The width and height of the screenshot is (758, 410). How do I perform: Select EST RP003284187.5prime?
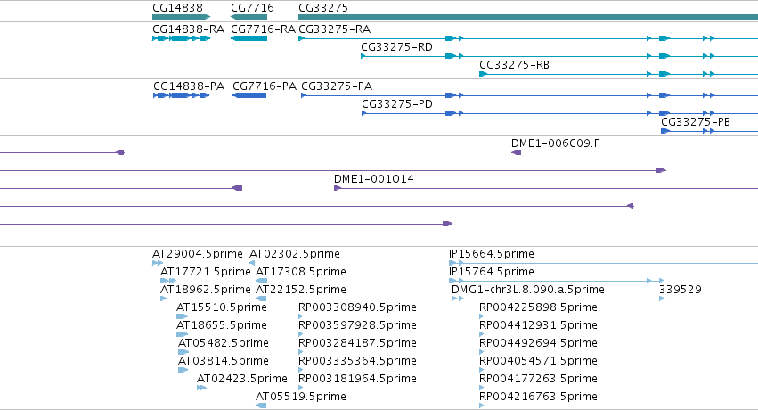tap(357, 343)
